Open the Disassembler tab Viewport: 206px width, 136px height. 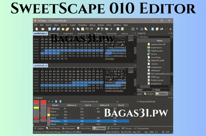click(141, 128)
